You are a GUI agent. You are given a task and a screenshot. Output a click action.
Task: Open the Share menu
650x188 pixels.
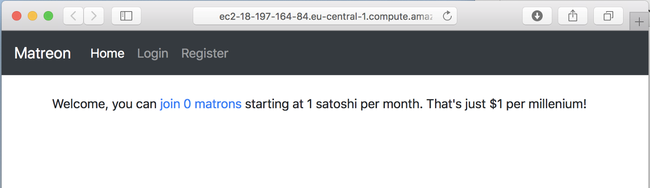[x=573, y=16]
